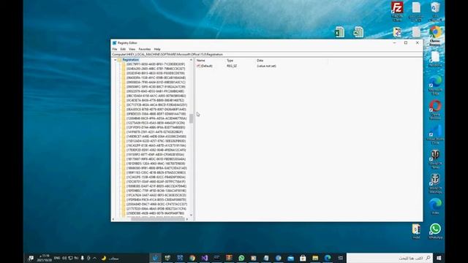Screen dimensions: 468x263
Task: Click the REG_SZ type cell
Action: click(232, 66)
